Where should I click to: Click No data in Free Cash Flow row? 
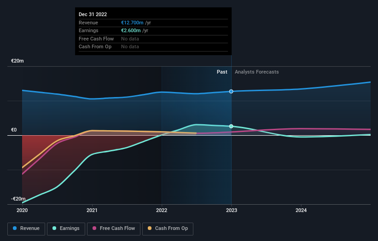click(x=130, y=39)
